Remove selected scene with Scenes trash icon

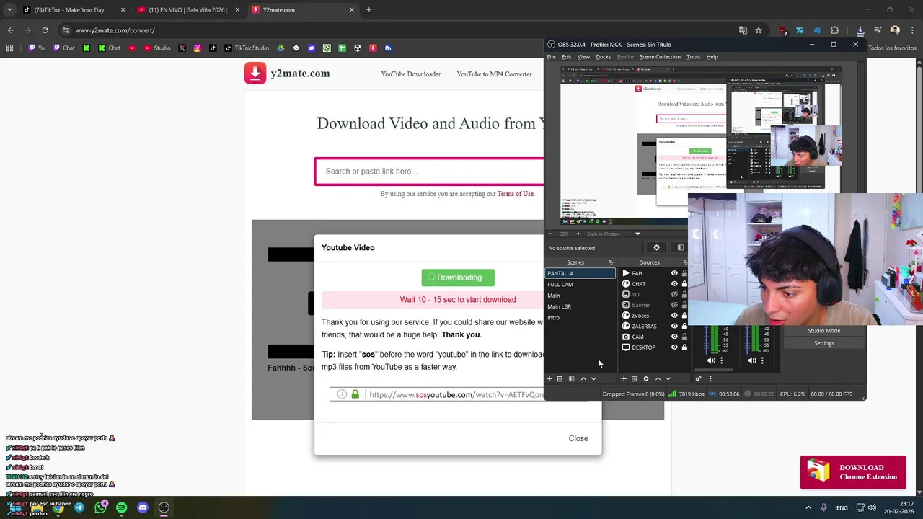pyautogui.click(x=560, y=378)
